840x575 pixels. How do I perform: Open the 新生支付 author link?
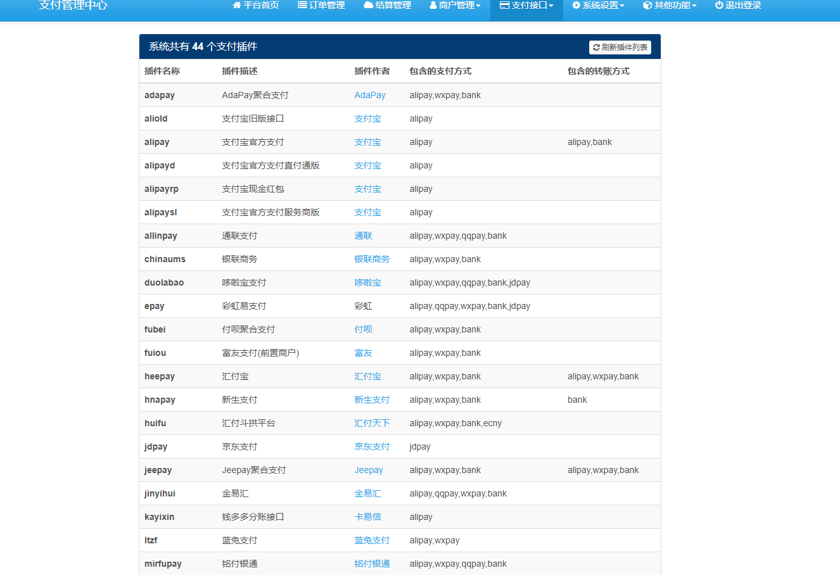coord(372,400)
